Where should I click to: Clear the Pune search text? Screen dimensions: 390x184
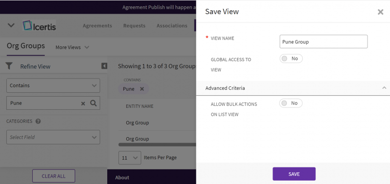83,103
